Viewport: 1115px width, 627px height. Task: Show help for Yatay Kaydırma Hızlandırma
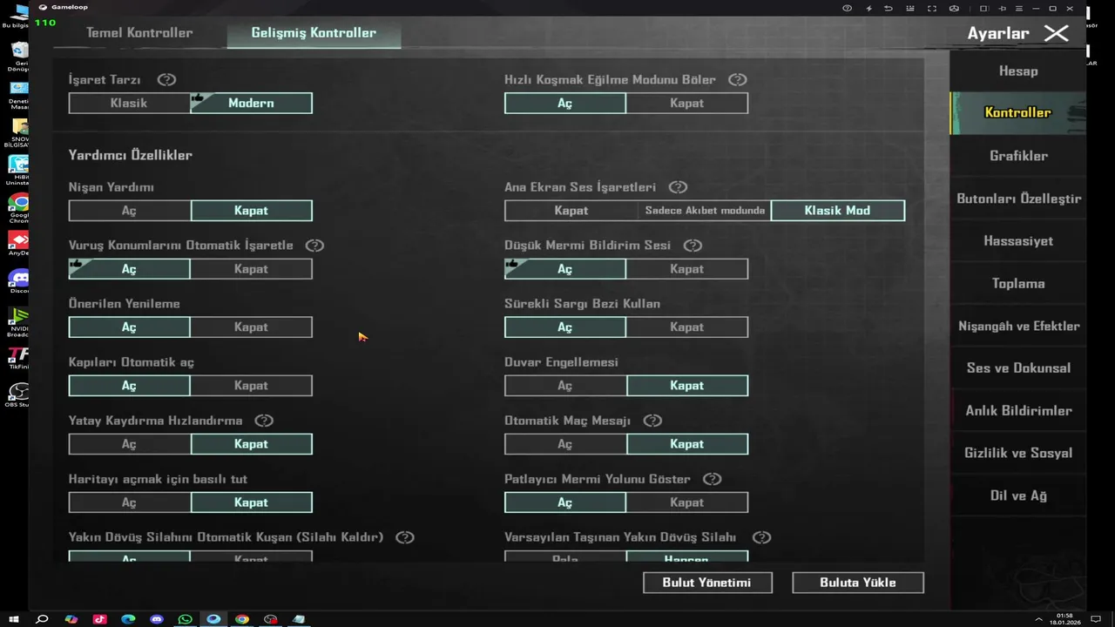[264, 421]
